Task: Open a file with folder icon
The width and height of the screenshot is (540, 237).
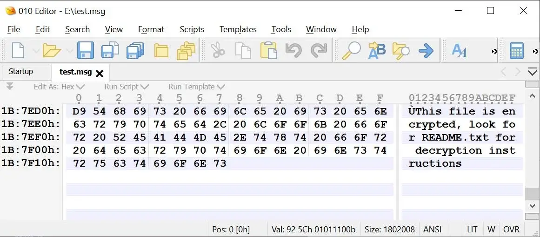Action: (52, 51)
